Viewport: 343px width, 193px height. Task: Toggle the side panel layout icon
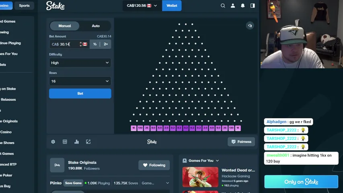point(253,6)
